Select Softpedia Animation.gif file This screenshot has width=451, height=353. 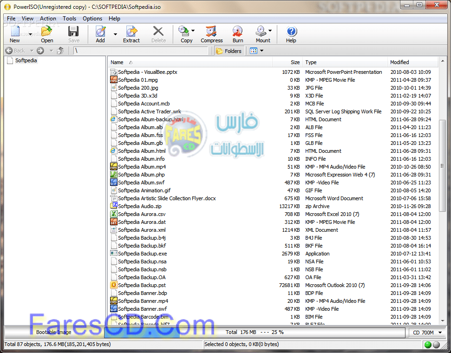[144, 190]
